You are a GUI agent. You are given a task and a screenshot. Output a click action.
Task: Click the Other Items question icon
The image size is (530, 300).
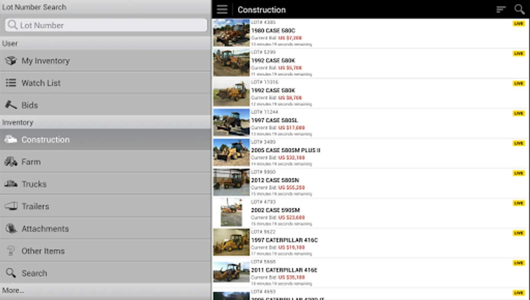click(11, 251)
